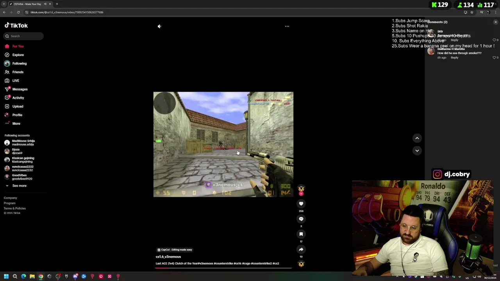Focus the TikTok Search field
500x281 pixels.
24,36
